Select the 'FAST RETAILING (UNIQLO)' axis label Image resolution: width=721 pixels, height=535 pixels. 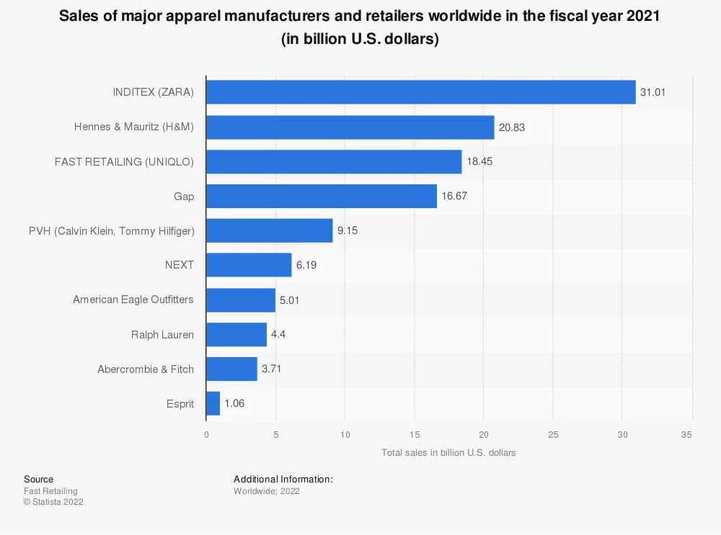[124, 161]
